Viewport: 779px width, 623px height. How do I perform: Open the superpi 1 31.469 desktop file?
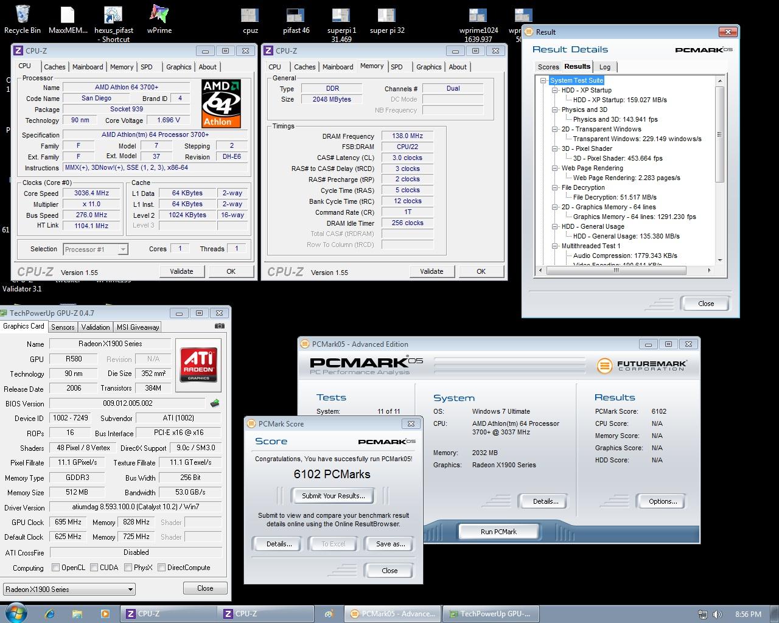pyautogui.click(x=341, y=24)
